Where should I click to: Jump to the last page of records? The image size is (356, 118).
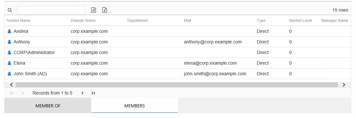tap(93, 93)
